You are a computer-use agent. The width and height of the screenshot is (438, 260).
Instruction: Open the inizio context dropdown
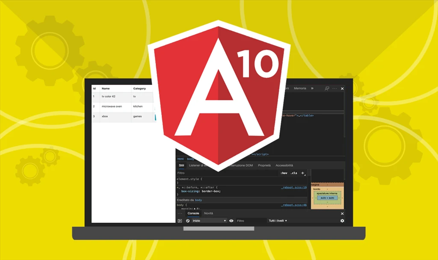(x=209, y=221)
